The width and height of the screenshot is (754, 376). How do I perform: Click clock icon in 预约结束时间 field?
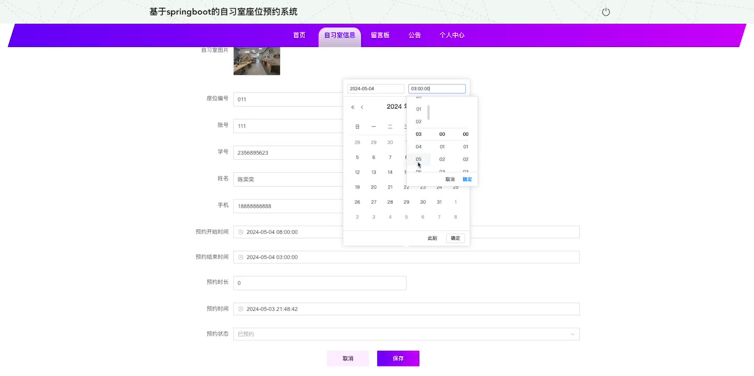pos(241,257)
